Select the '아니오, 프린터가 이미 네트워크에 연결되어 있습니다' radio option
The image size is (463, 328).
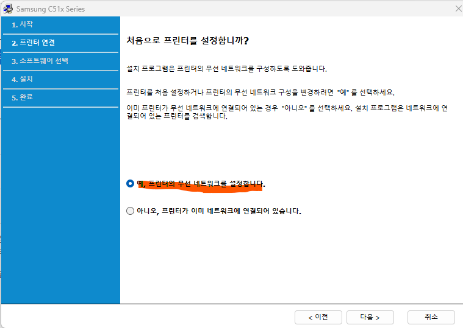130,211
